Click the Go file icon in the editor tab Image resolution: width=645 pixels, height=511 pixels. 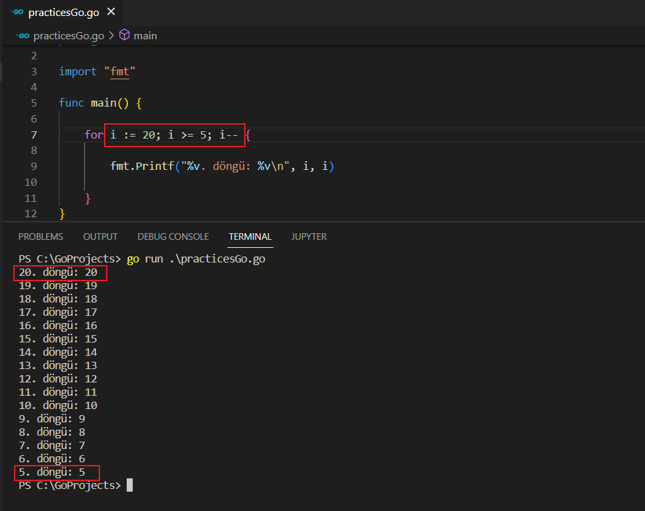pyautogui.click(x=17, y=12)
